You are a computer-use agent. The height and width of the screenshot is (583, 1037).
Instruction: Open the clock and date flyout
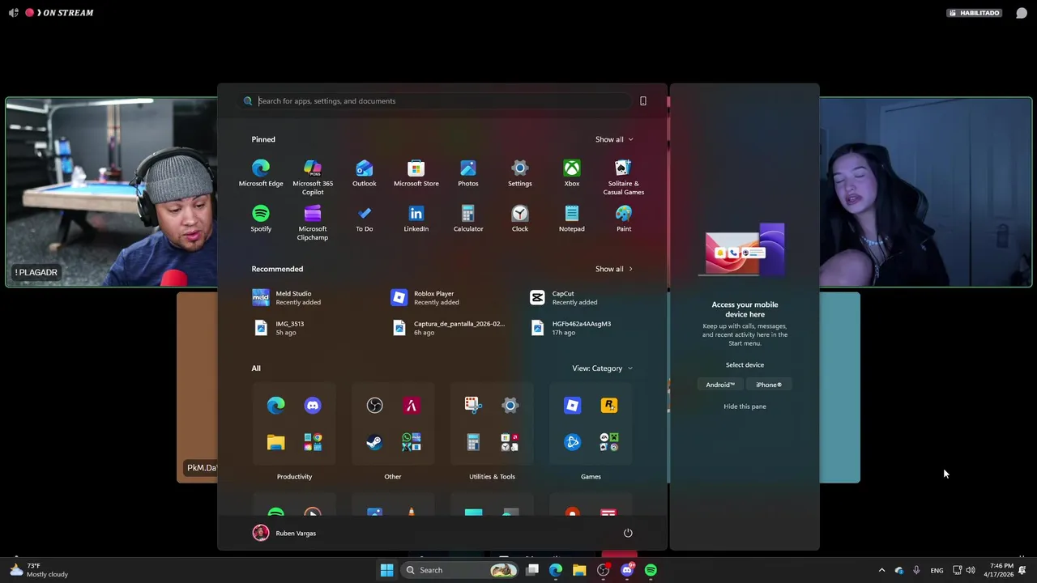(x=998, y=570)
